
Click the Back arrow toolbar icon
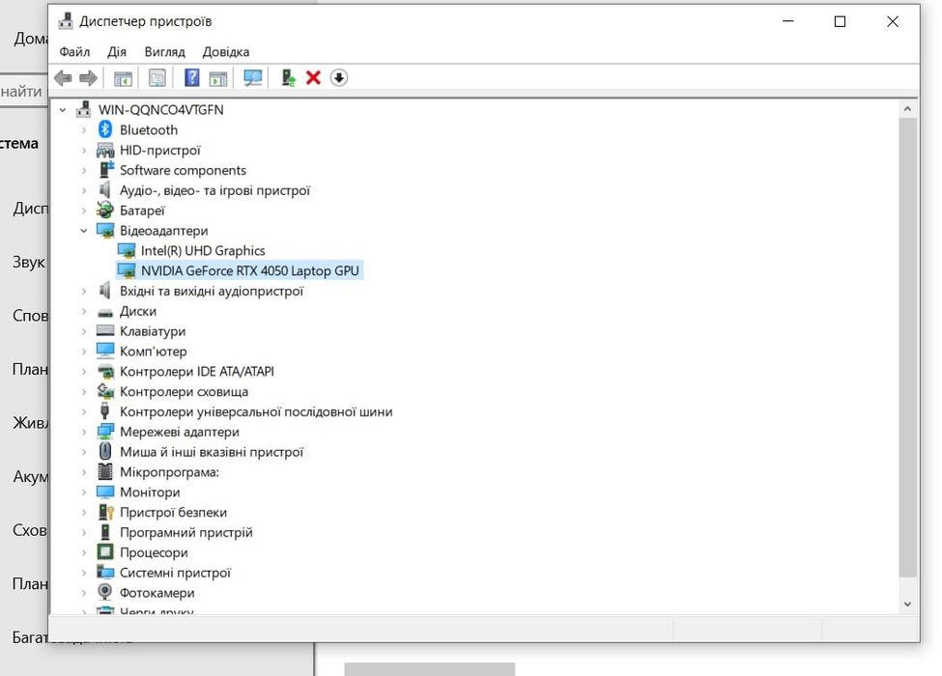click(63, 78)
